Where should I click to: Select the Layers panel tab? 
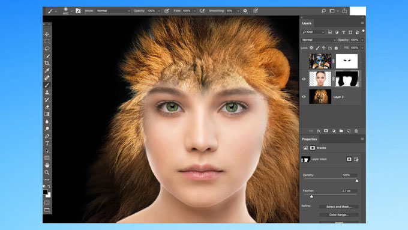(307, 23)
